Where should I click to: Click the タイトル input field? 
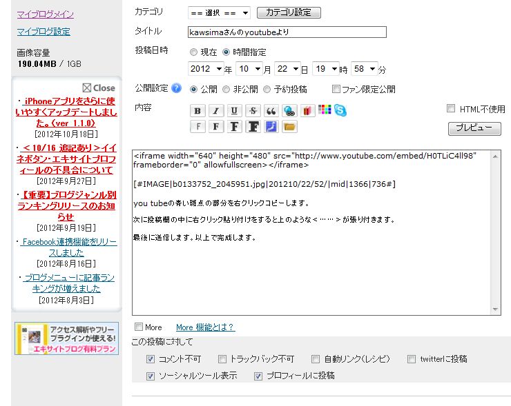[287, 32]
